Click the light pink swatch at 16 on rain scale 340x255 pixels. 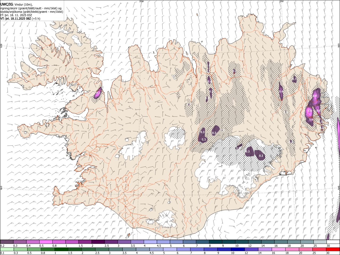[279, 249]
